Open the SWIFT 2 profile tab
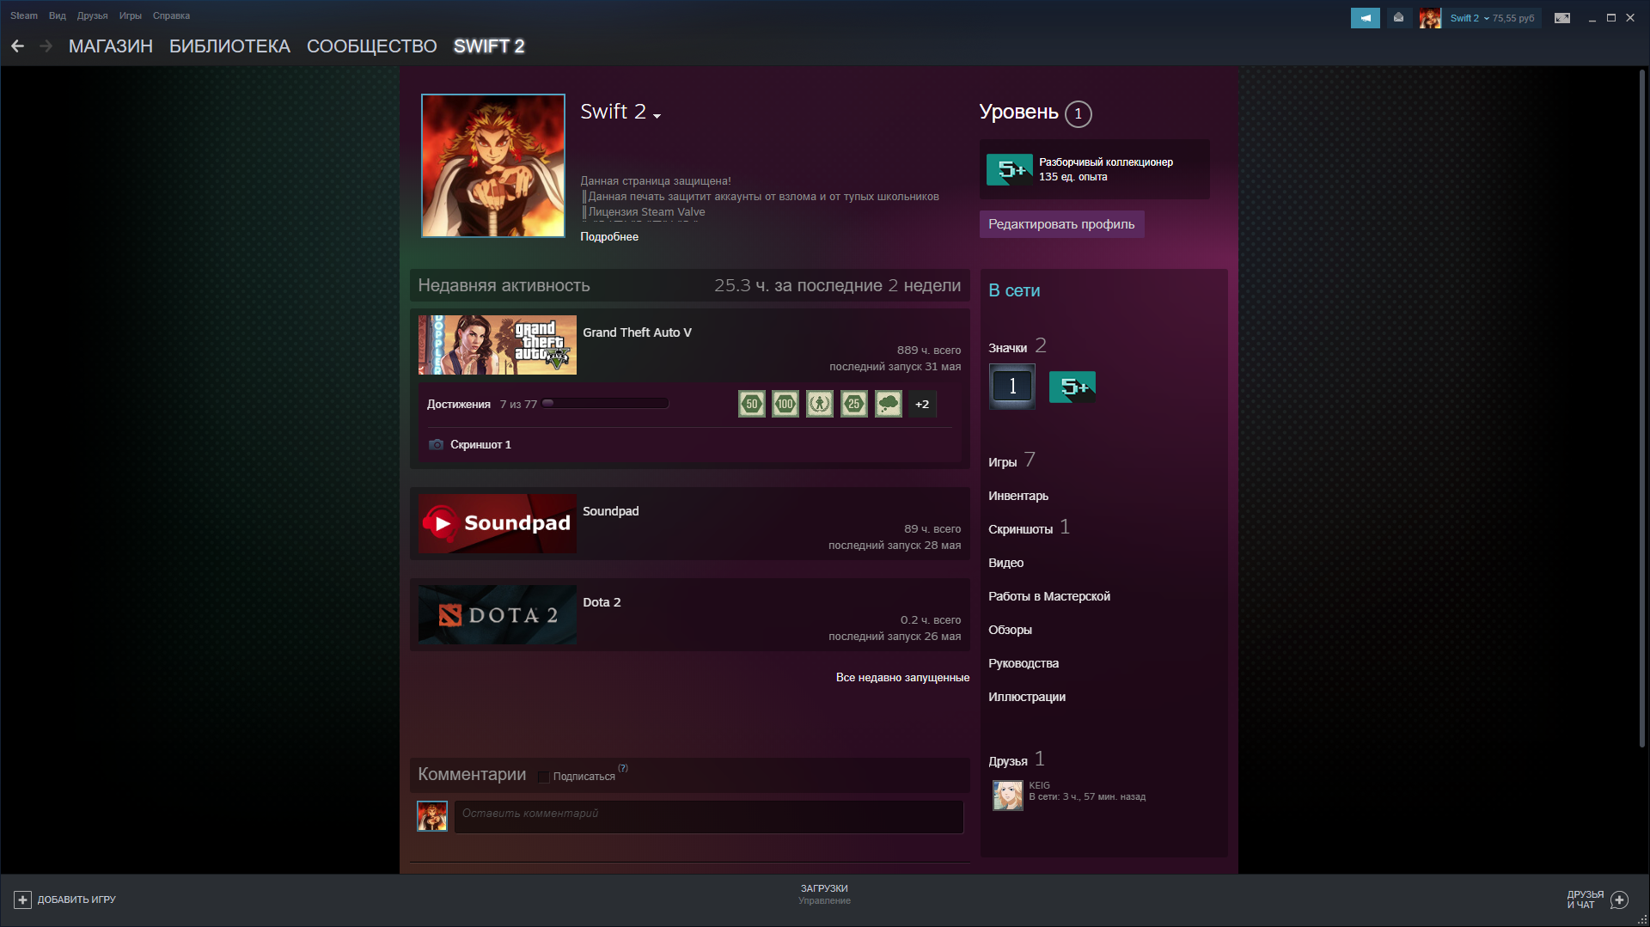Viewport: 1650px width, 927px height. pos(489,46)
